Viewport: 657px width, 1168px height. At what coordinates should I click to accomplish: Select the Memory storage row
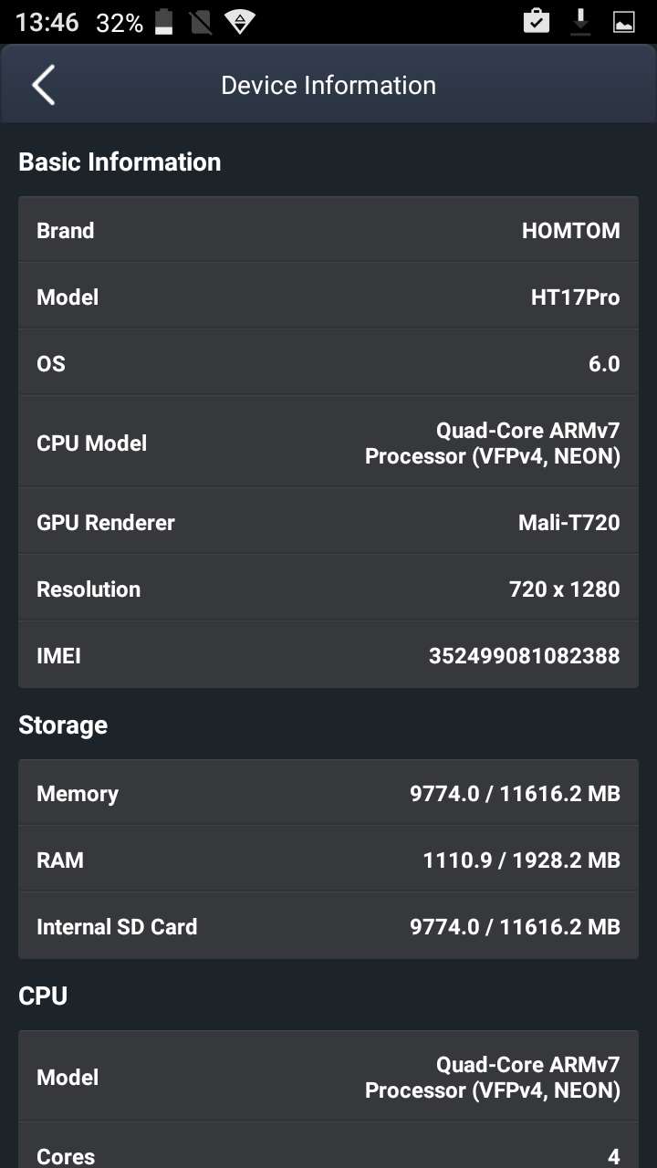coord(328,793)
